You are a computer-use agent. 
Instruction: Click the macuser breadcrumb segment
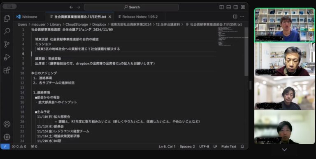coord(38,25)
